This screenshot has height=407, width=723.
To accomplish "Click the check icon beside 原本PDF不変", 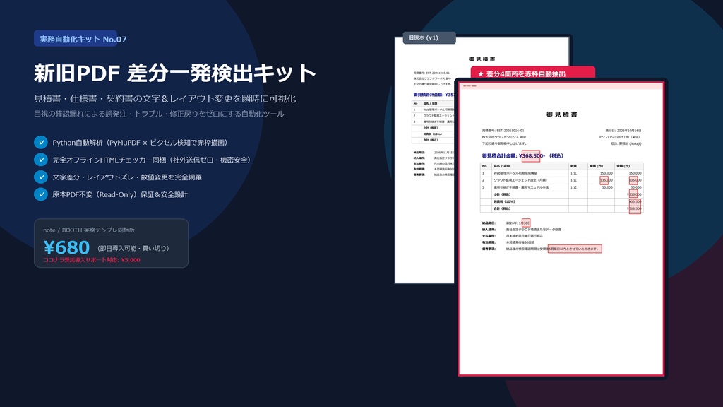I will click(40, 194).
